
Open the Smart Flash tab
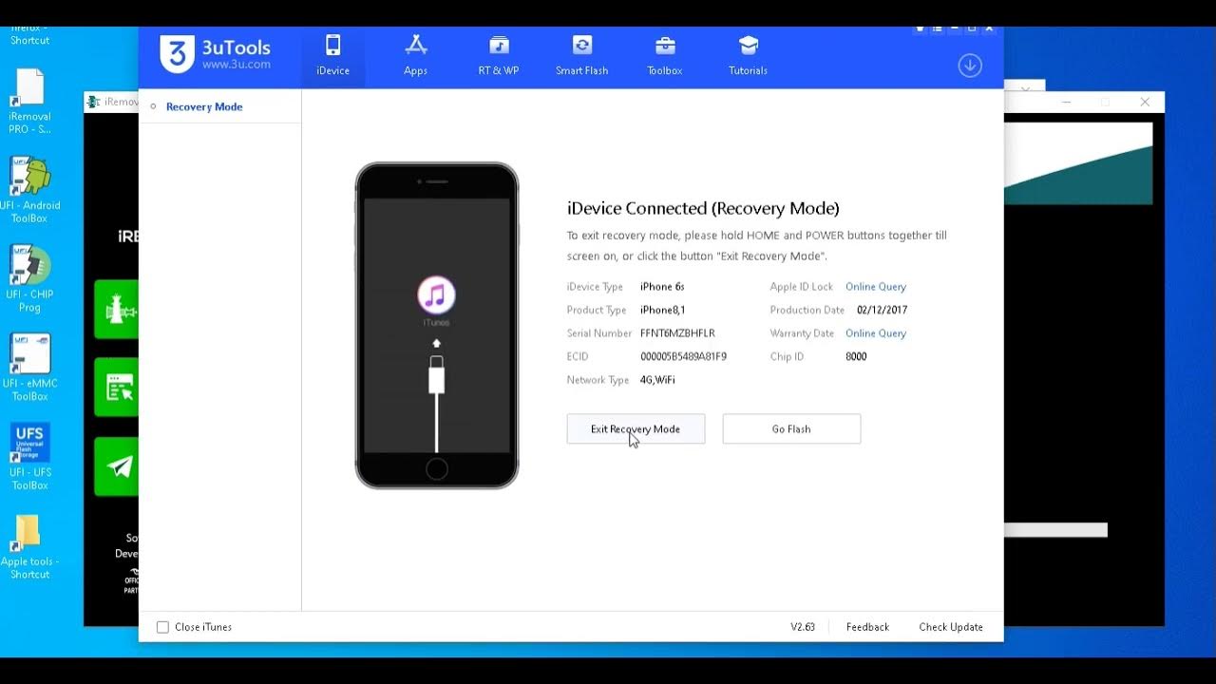[x=581, y=57]
